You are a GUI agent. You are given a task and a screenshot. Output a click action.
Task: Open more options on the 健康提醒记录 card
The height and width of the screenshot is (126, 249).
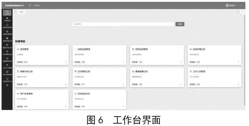181,84
